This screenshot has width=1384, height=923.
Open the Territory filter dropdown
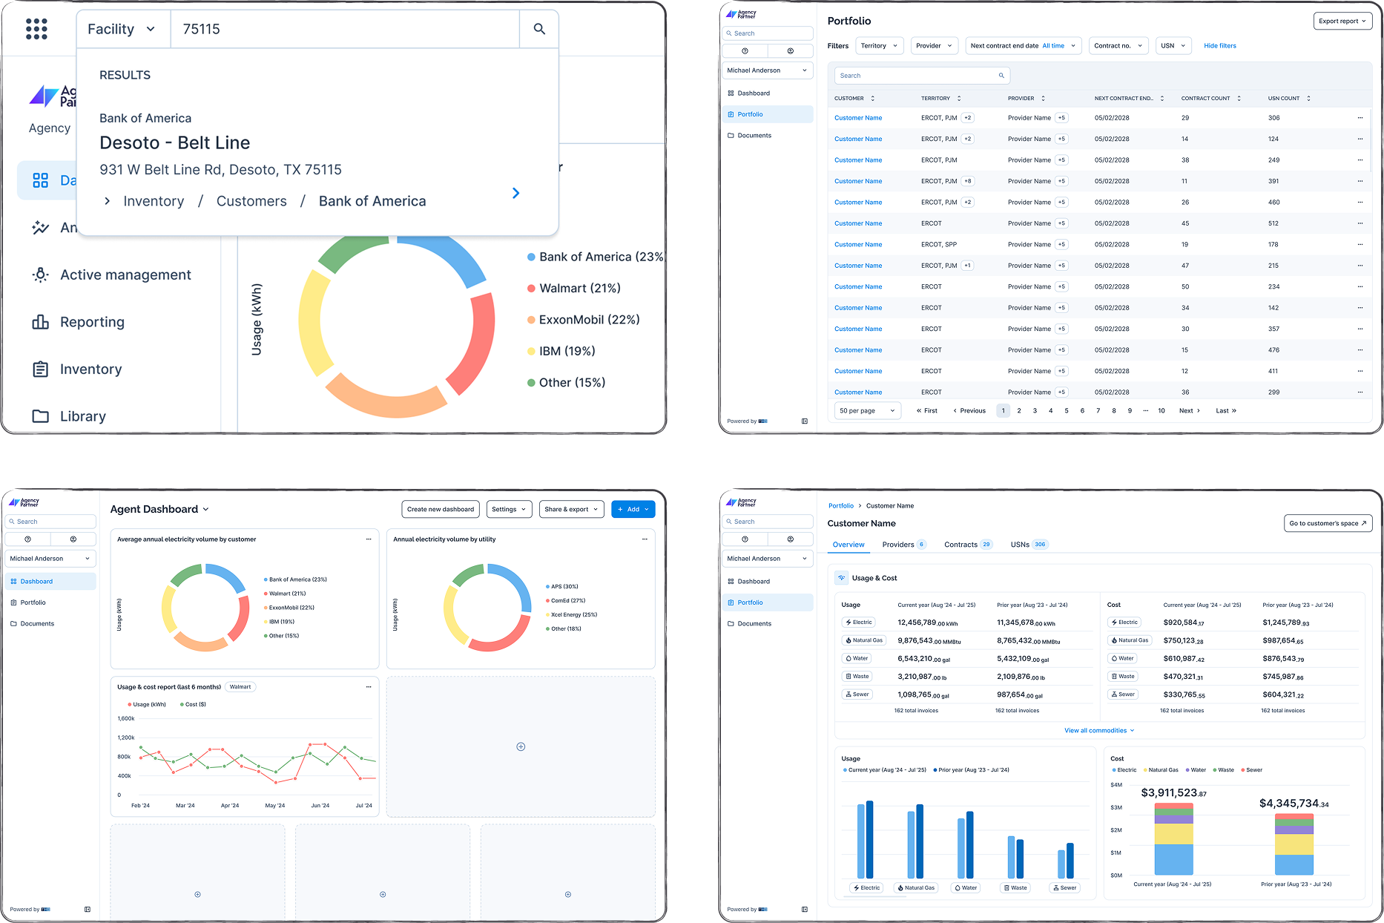880,46
